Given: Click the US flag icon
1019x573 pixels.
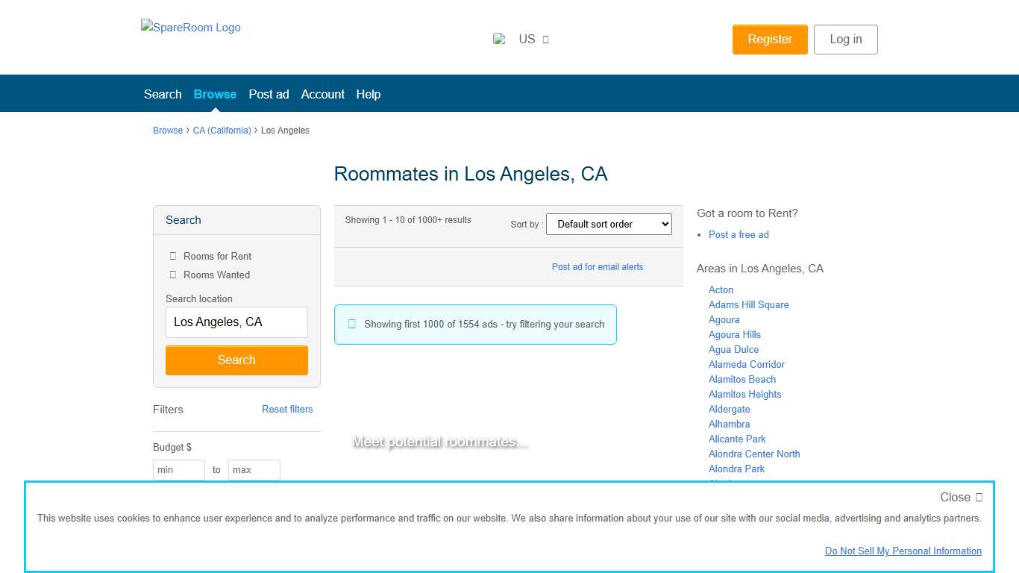Looking at the screenshot, I should coord(499,39).
